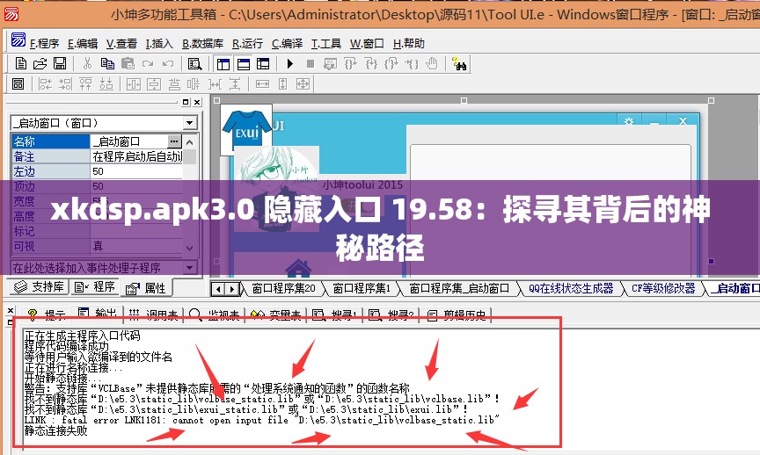760x455 pixels.
Task: Click the Cut scissors icon
Action: coord(87,63)
